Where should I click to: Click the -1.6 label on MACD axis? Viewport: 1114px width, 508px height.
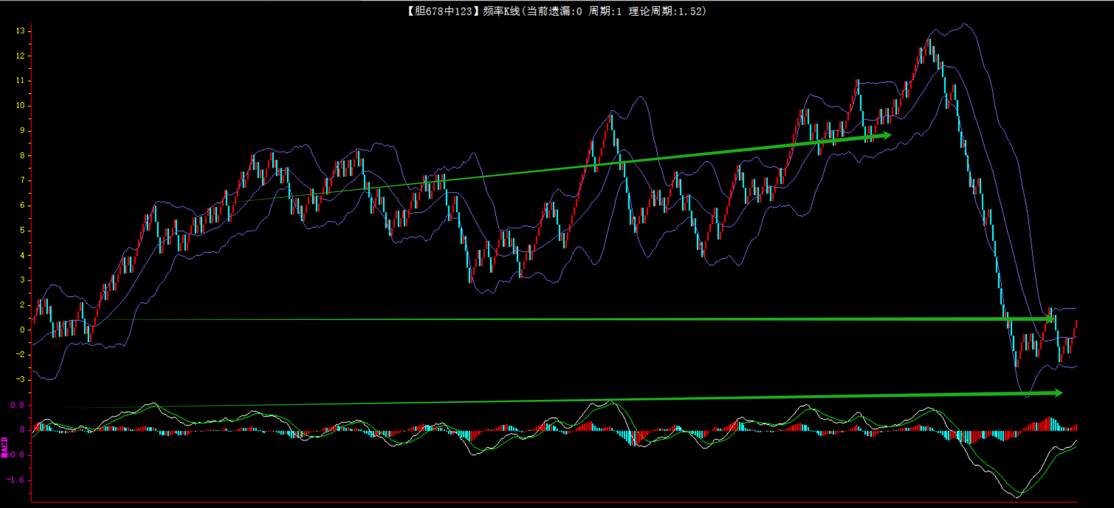(x=15, y=480)
